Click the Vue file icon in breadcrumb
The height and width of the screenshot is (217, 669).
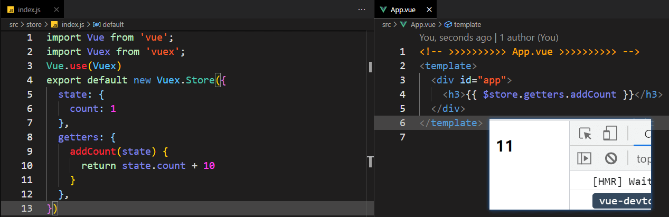[404, 24]
